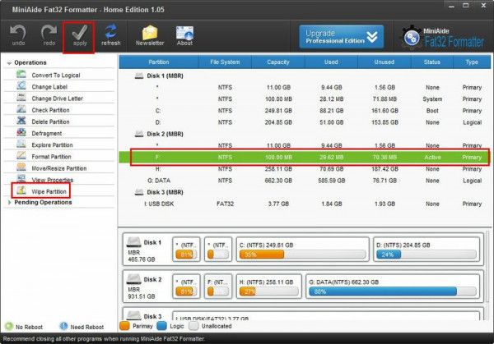Viewport: 494px width, 344px height.
Task: Click the Parimay orange legend swatch
Action: click(125, 326)
